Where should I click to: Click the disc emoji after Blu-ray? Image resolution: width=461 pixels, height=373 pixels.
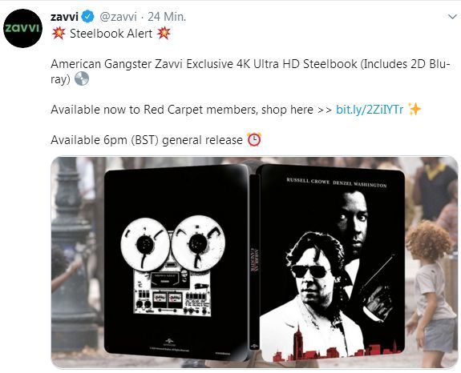coord(82,79)
